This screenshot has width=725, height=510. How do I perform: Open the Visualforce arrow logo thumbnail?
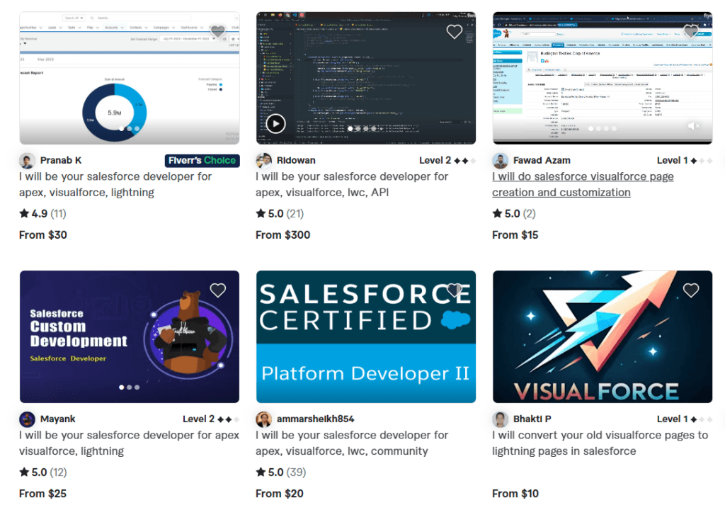602,336
